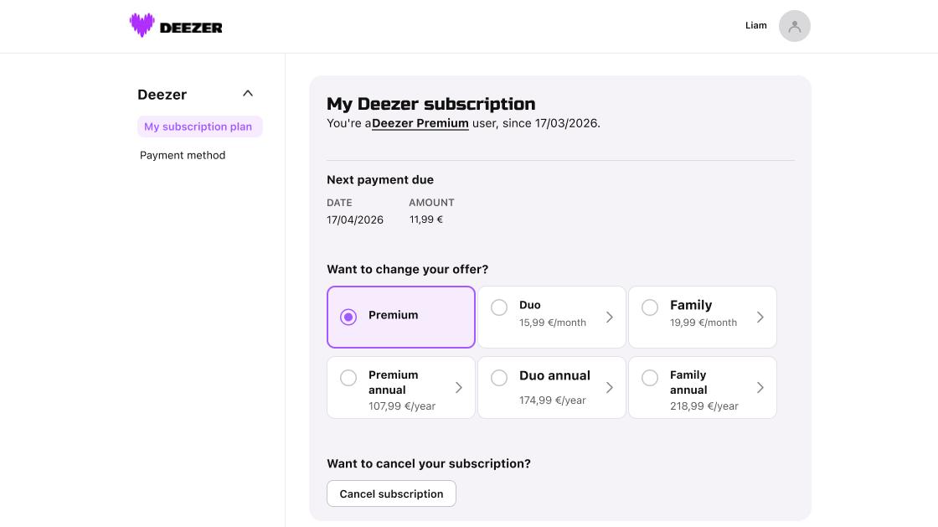Screen dimensions: 938x527
Task: Click Want to cancel your subscription heading
Action: (x=428, y=463)
